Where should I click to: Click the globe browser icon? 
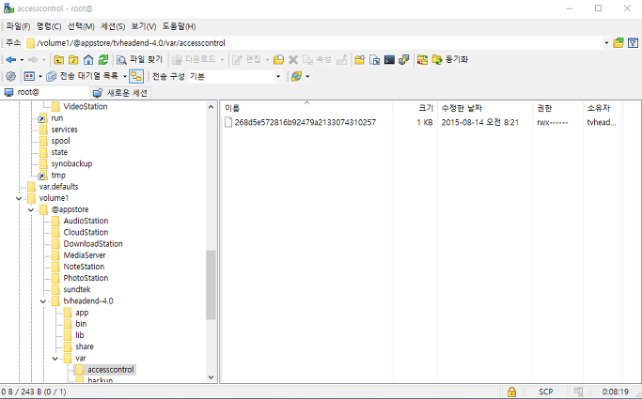296,76
